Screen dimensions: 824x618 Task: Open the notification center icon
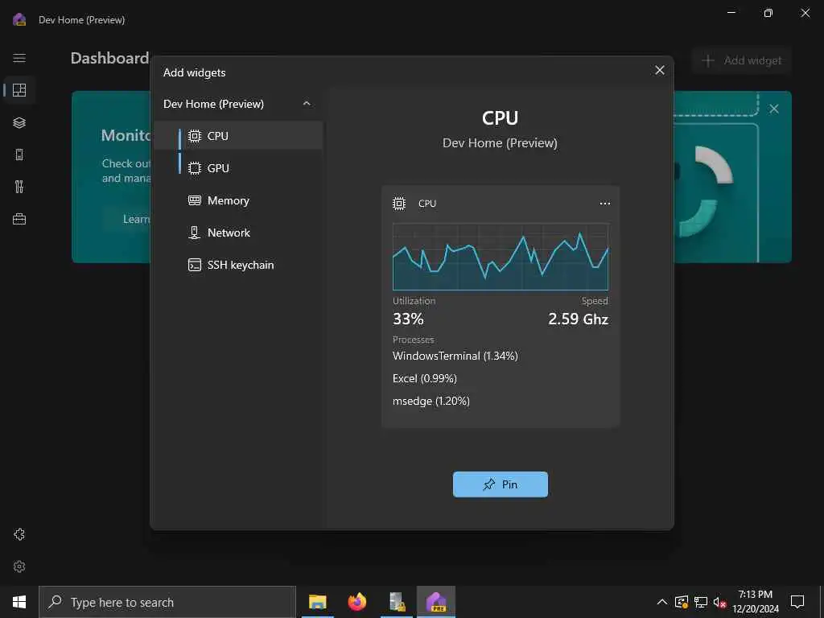(797, 602)
